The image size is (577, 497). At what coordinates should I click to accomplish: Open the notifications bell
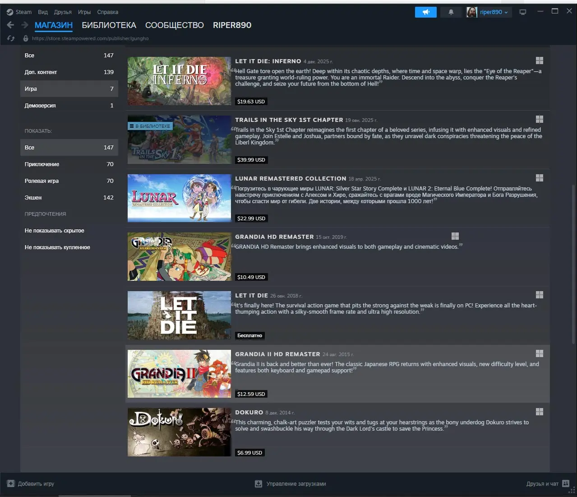451,12
